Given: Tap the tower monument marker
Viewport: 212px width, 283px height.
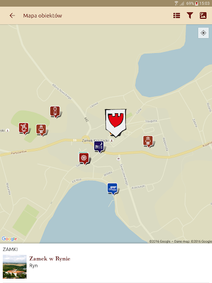Looking at the screenshot, I should pyautogui.click(x=55, y=112).
